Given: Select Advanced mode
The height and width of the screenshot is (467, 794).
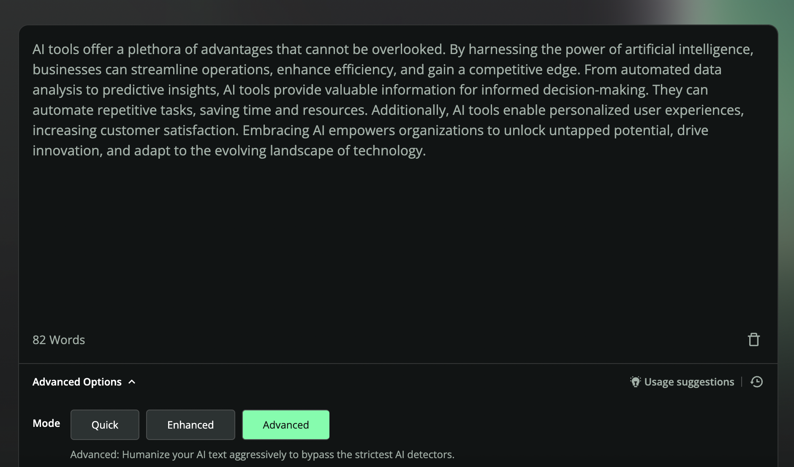Looking at the screenshot, I should point(286,425).
